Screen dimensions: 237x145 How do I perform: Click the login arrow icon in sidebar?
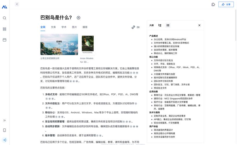5,140
